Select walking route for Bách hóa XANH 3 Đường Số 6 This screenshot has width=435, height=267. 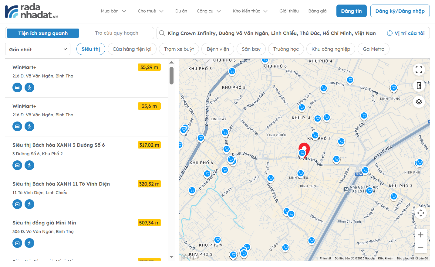pyautogui.click(x=29, y=165)
